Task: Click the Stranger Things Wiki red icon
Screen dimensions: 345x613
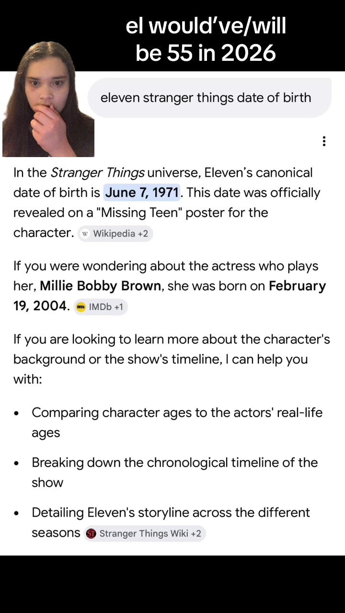Action: pos(91,534)
